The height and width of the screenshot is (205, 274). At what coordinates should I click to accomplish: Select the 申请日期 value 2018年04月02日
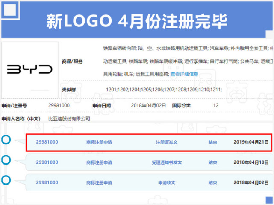coord(148,105)
